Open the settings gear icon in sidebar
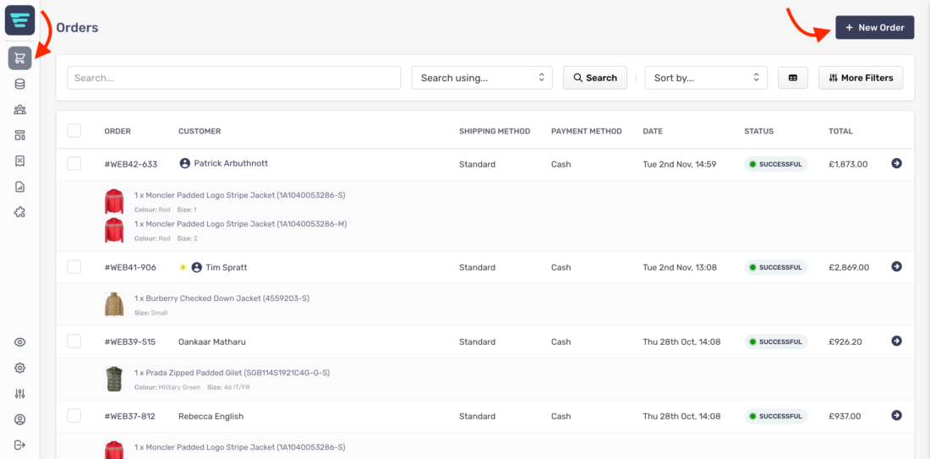 tap(19, 368)
